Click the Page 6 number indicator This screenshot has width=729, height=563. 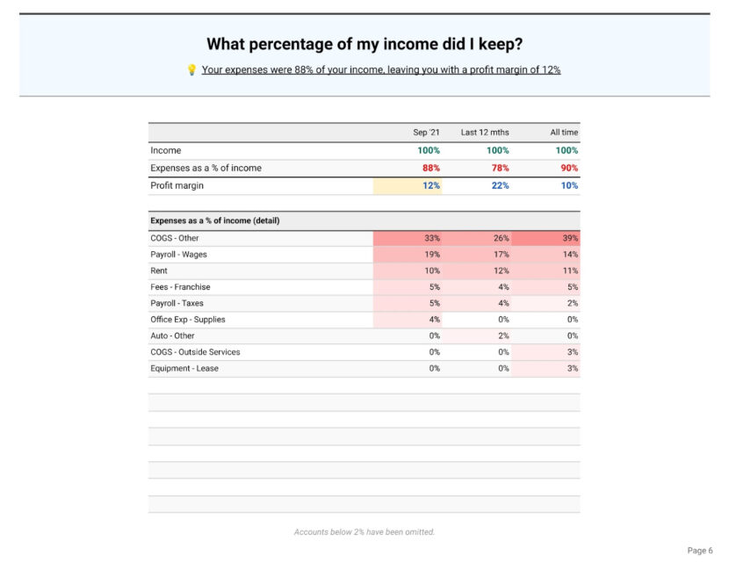tap(699, 551)
